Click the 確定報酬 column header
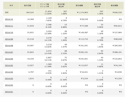The width and height of the screenshot is (125, 97). pos(114,5)
